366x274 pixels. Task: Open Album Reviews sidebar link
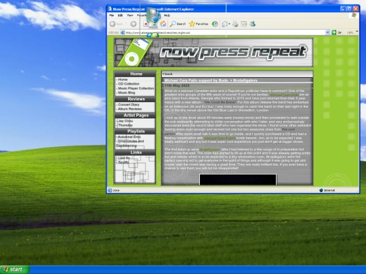[x=129, y=109]
